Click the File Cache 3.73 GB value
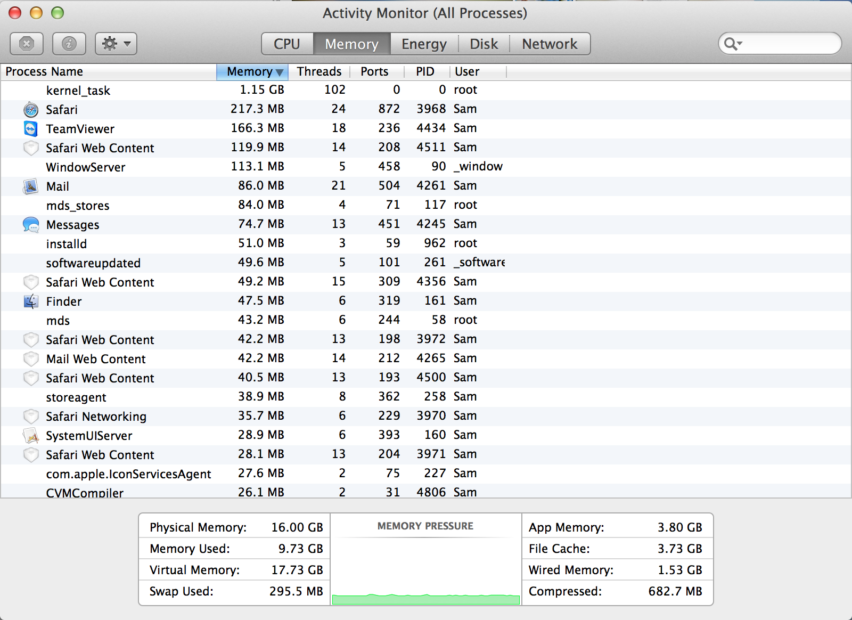 tap(680, 549)
